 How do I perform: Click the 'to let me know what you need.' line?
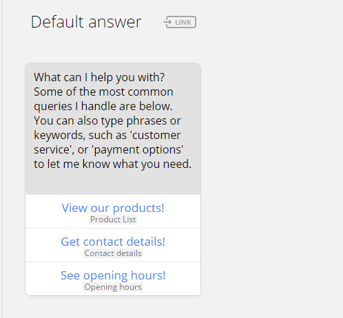tap(112, 164)
